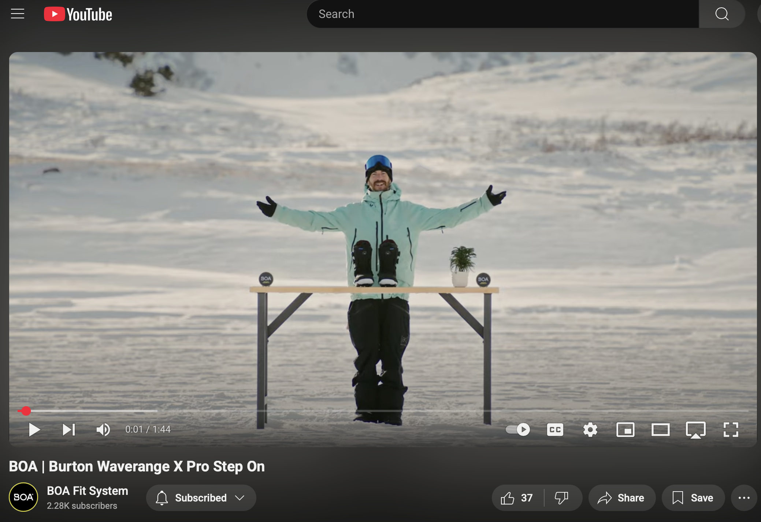Dislike the video
Viewport: 761px width, 522px height.
click(562, 498)
